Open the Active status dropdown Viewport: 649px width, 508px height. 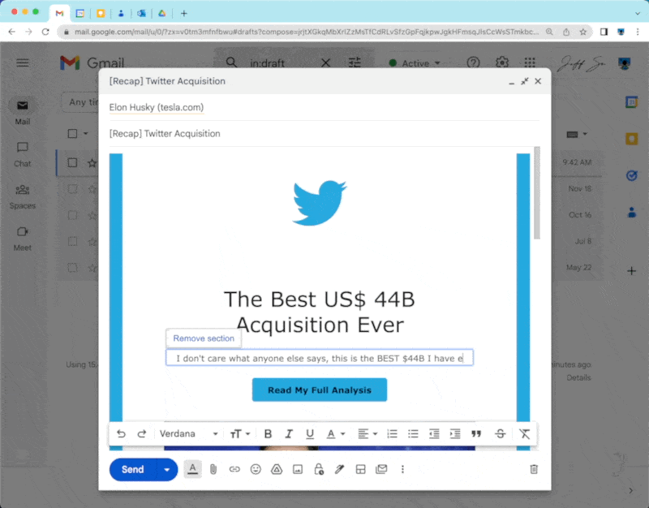415,63
